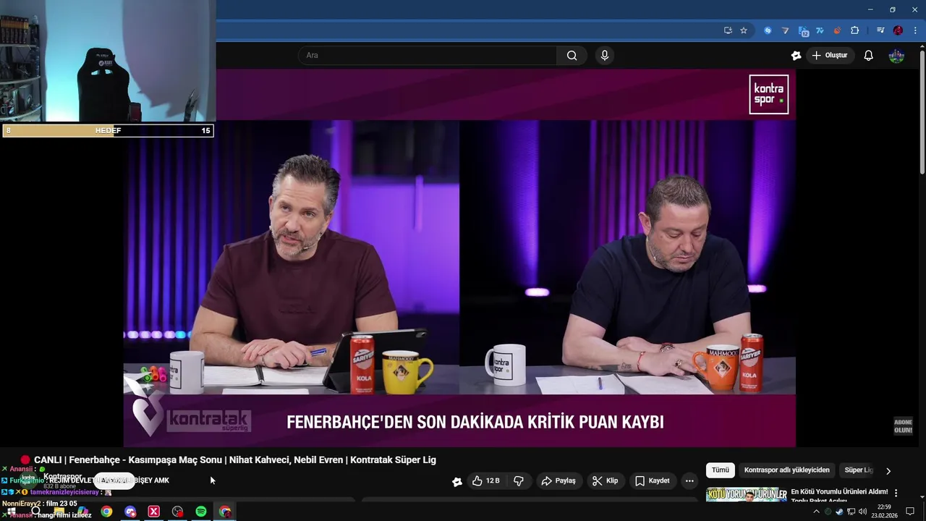Open the more actions ellipsis under video

[x=689, y=480]
